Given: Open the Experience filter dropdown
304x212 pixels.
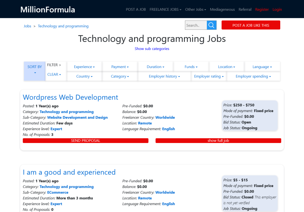Looking at the screenshot, I should pyautogui.click(x=84, y=66).
